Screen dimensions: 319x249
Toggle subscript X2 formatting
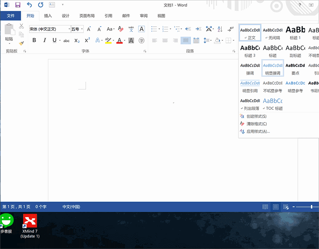click(x=77, y=41)
